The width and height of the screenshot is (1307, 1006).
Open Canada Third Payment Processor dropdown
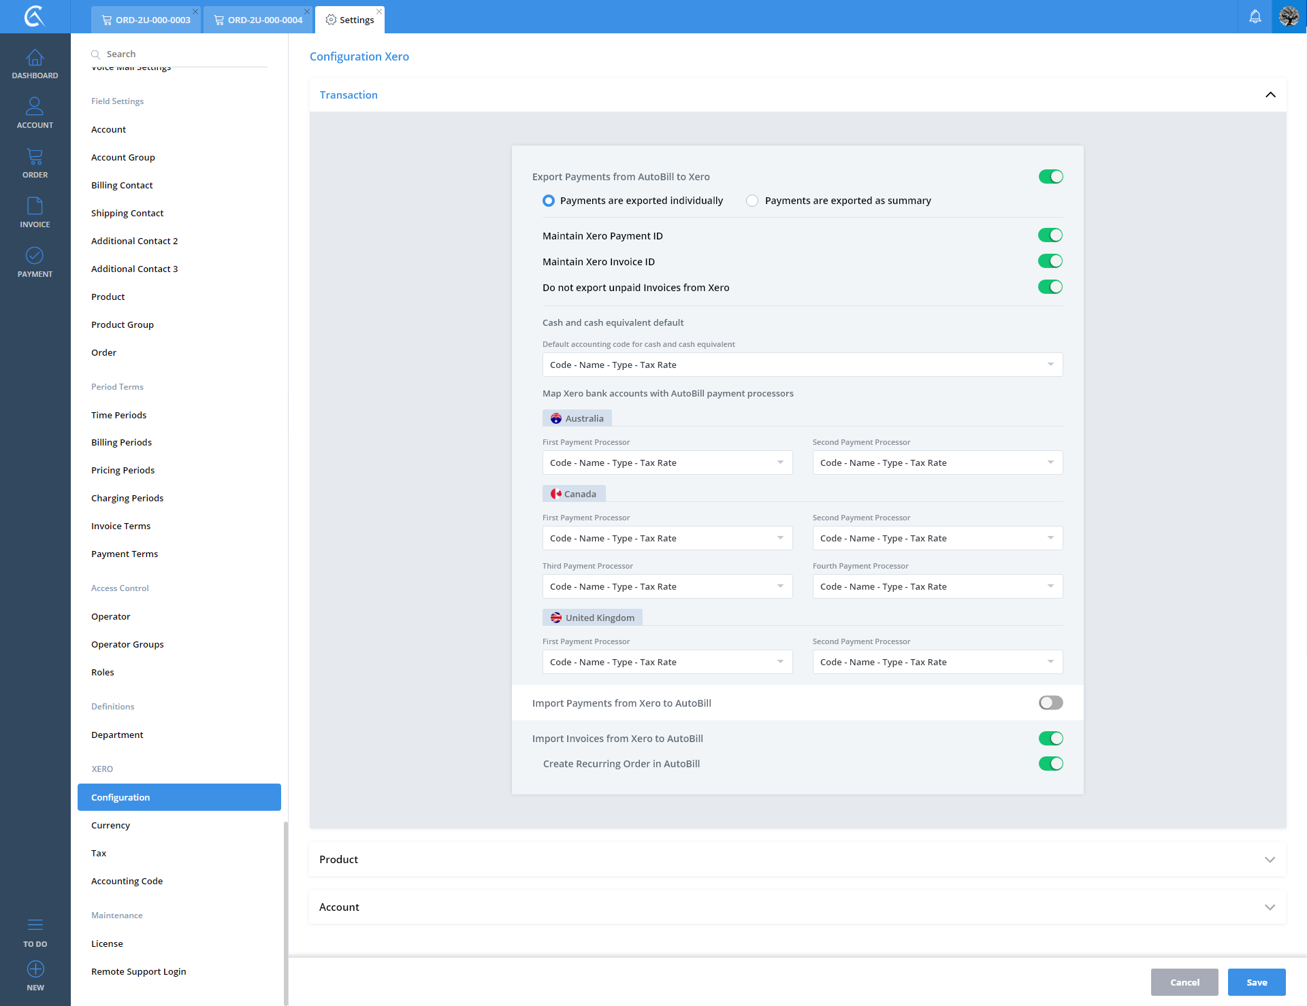pos(667,586)
